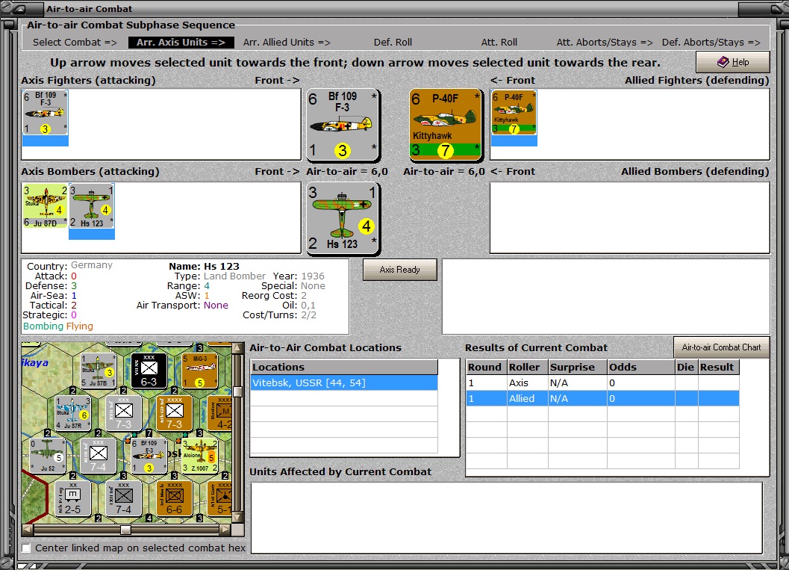
Task: Click the map's vertical scrollbar up arrow
Action: [237, 348]
